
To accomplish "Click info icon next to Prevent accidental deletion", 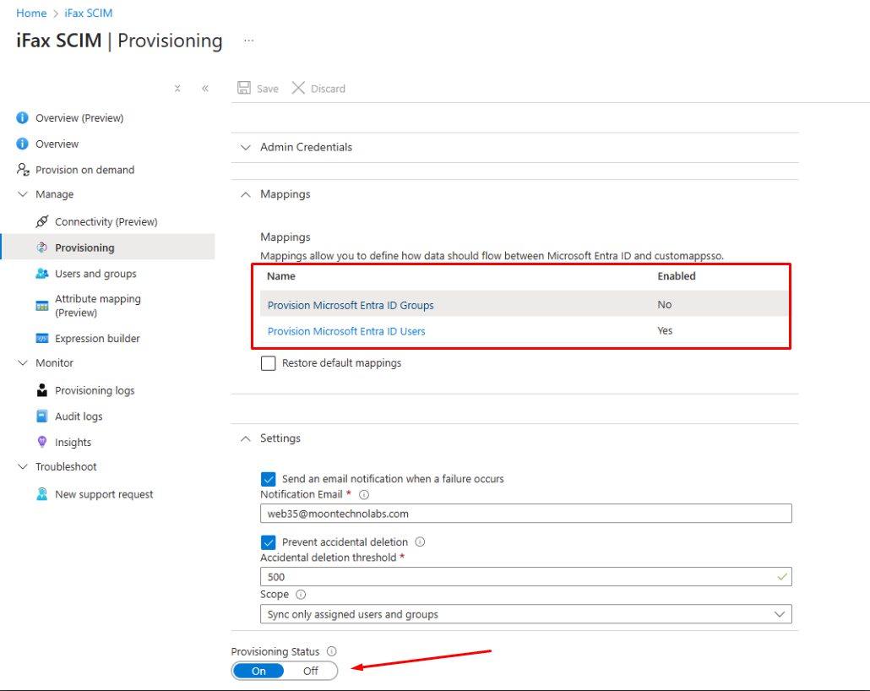I will click(421, 541).
